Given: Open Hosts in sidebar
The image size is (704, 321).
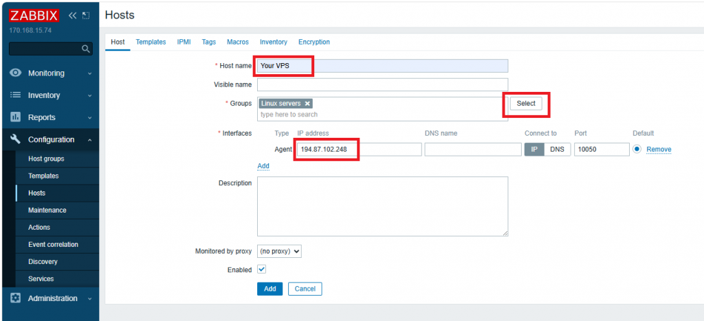Looking at the screenshot, I should pyautogui.click(x=57, y=193).
